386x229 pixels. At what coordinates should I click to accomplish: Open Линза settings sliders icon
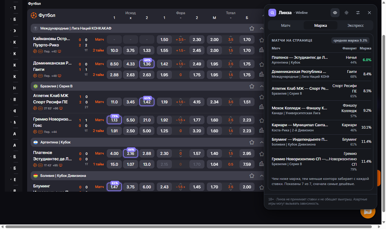click(358, 13)
